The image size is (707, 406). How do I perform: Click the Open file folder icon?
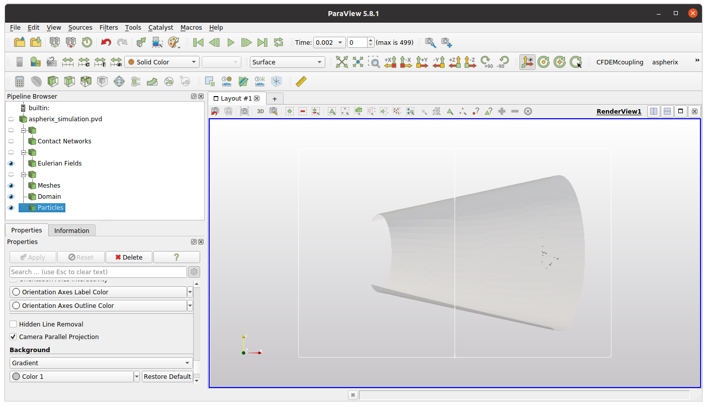click(20, 42)
